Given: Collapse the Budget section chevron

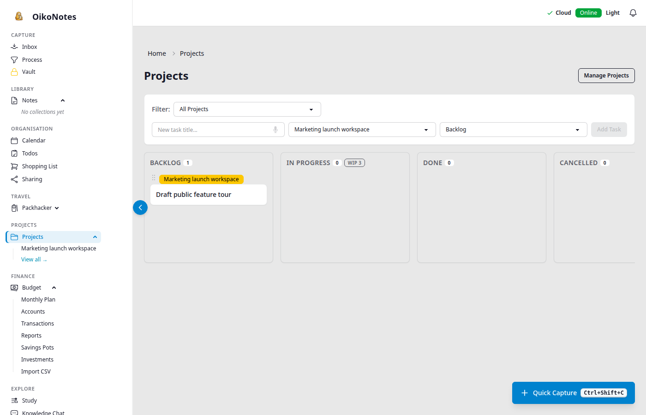Looking at the screenshot, I should coord(54,288).
